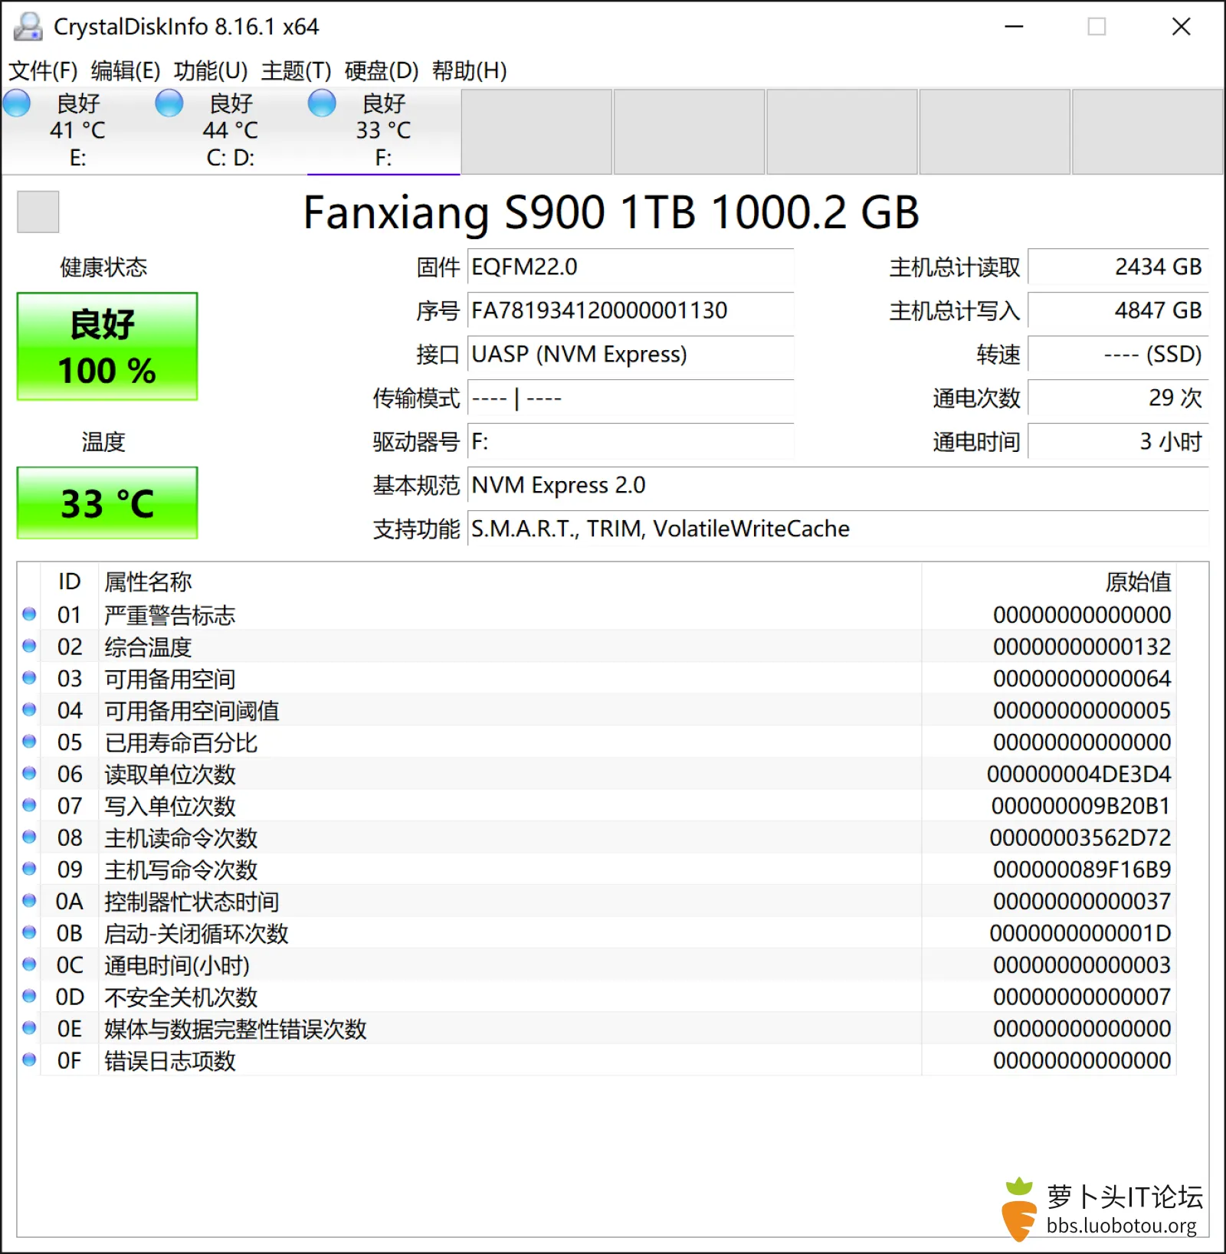The height and width of the screenshot is (1254, 1226).
Task: Click serial number field FA781934120000001130
Action: point(631,311)
